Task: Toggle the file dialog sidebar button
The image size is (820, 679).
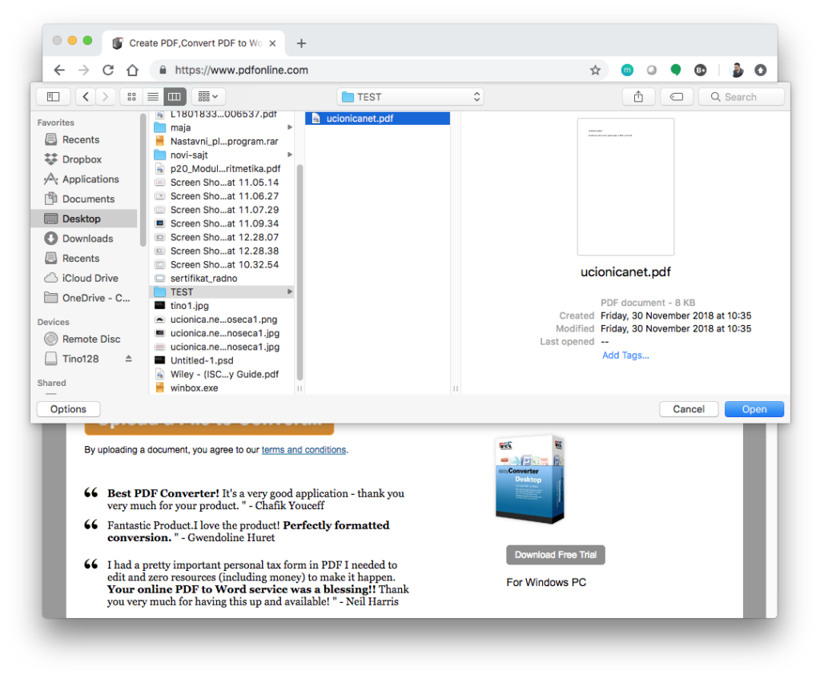Action: click(53, 97)
